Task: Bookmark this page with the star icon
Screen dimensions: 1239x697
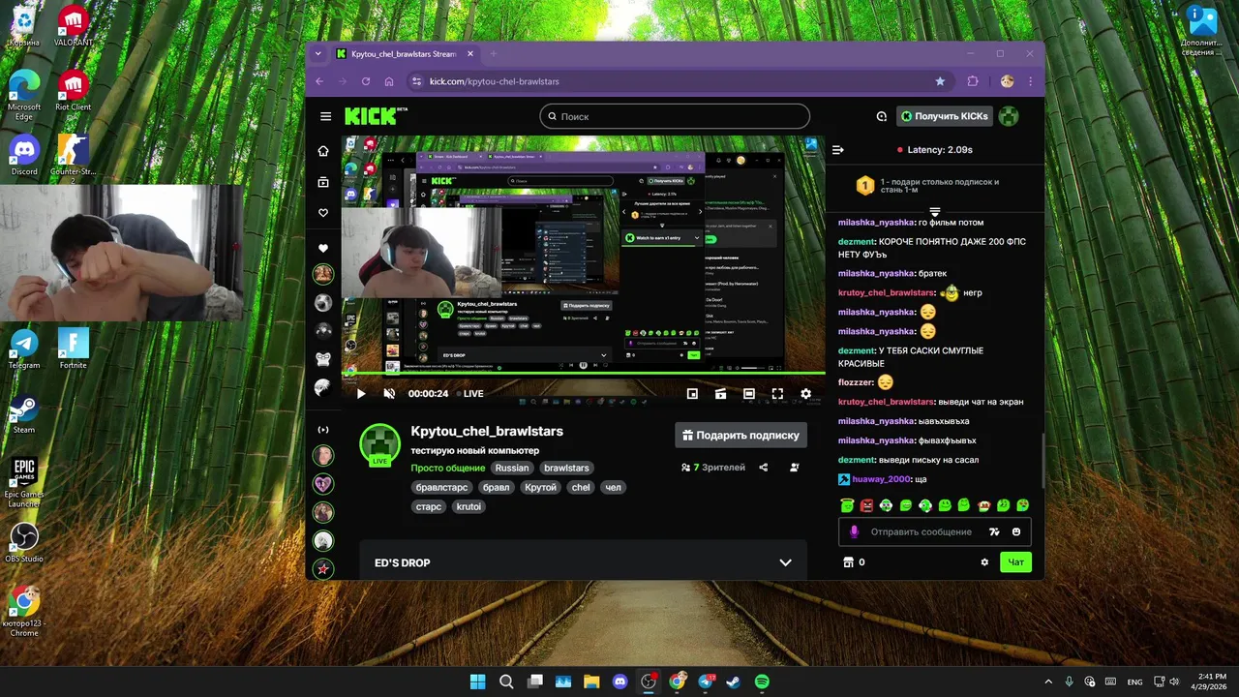Action: 940,81
